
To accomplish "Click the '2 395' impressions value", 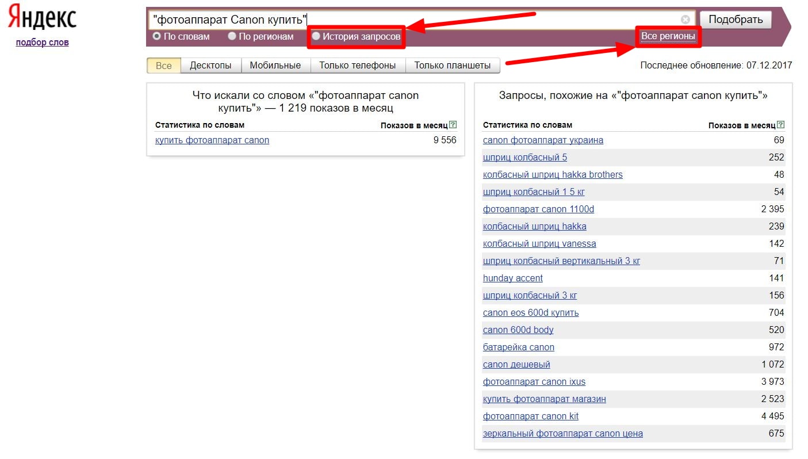I will [x=773, y=209].
